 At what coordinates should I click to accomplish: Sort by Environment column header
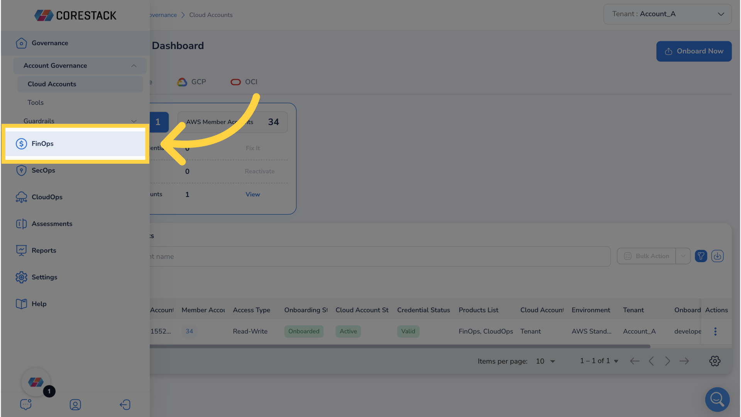click(x=590, y=310)
